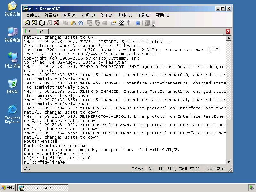Open Find with the binoculars icon
This screenshot has width=256, height=192.
click(x=81, y=23)
